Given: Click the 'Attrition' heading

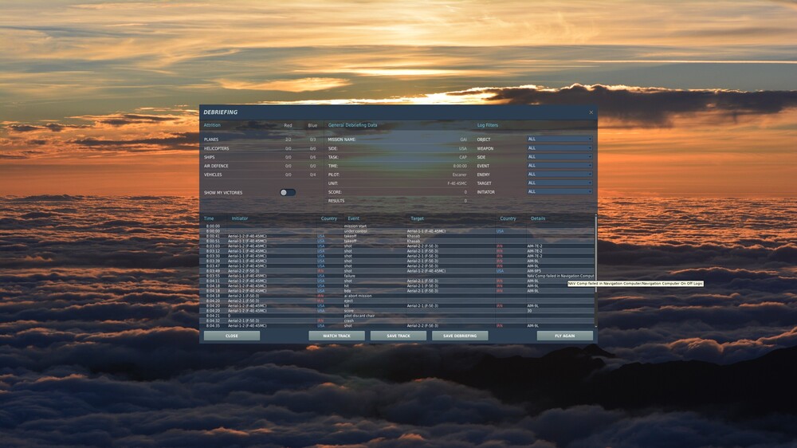Looking at the screenshot, I should point(212,125).
